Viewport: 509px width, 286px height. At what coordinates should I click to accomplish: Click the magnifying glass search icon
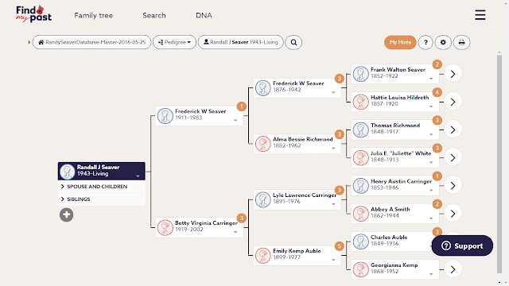[x=293, y=42]
